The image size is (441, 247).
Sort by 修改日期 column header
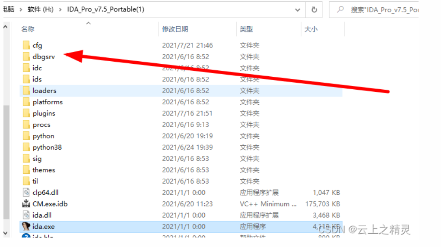point(175,29)
